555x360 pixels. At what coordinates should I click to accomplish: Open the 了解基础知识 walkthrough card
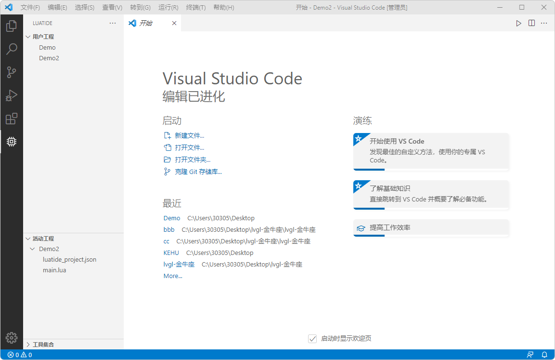tap(431, 195)
